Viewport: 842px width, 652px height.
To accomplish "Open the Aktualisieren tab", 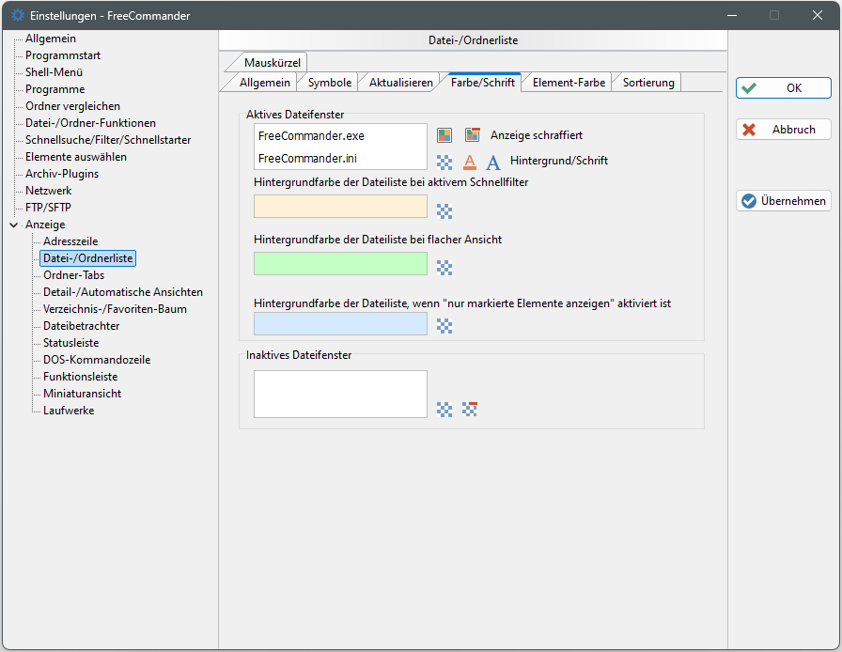I will click(x=401, y=82).
